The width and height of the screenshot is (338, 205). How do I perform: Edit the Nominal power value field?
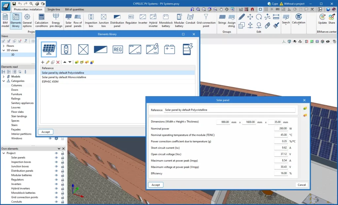(x=281, y=128)
